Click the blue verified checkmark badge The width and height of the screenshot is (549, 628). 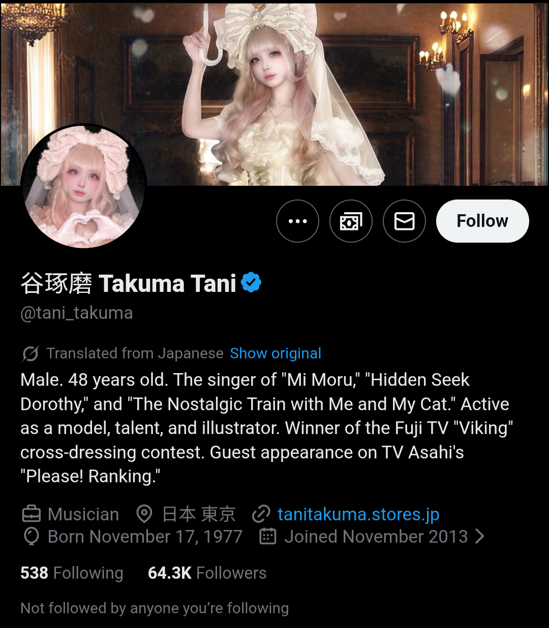(x=251, y=283)
